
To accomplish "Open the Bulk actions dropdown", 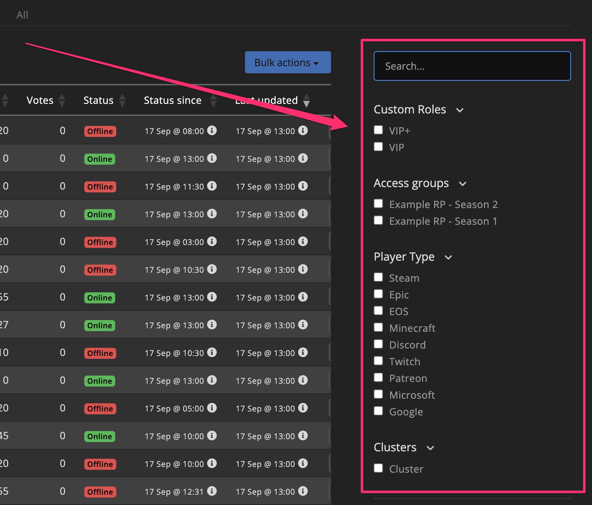I will click(287, 62).
